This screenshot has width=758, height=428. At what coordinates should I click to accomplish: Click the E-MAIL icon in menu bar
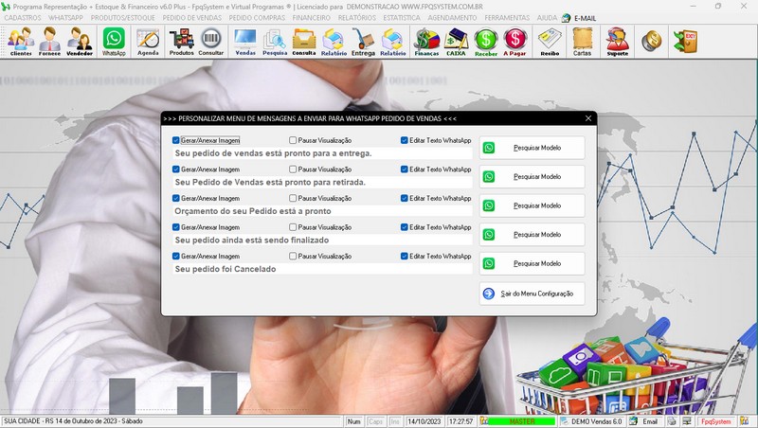point(566,18)
